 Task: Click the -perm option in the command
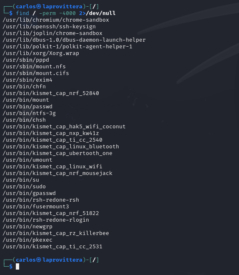click(x=47, y=13)
